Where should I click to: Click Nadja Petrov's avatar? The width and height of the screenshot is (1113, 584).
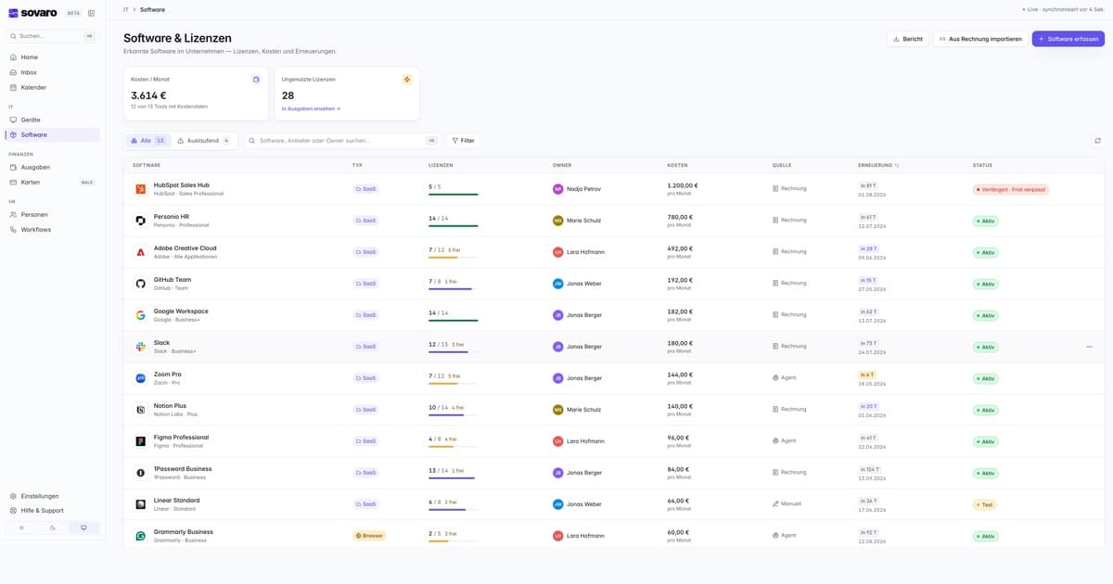[558, 189]
